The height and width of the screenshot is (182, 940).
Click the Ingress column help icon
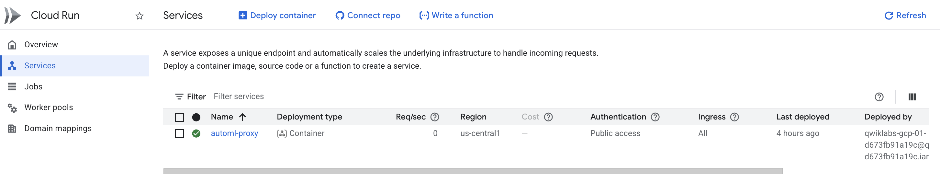point(734,117)
